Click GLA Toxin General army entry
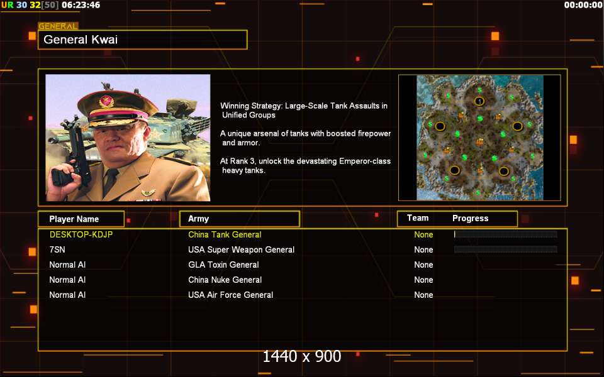The image size is (604, 377). (x=223, y=265)
